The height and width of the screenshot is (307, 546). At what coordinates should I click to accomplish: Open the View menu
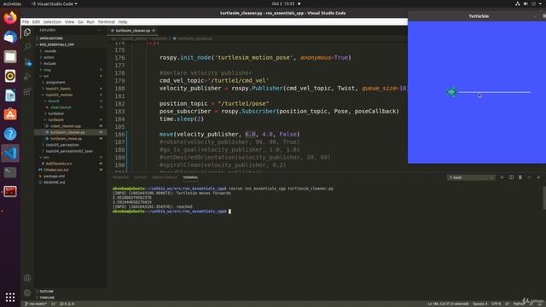pos(69,21)
